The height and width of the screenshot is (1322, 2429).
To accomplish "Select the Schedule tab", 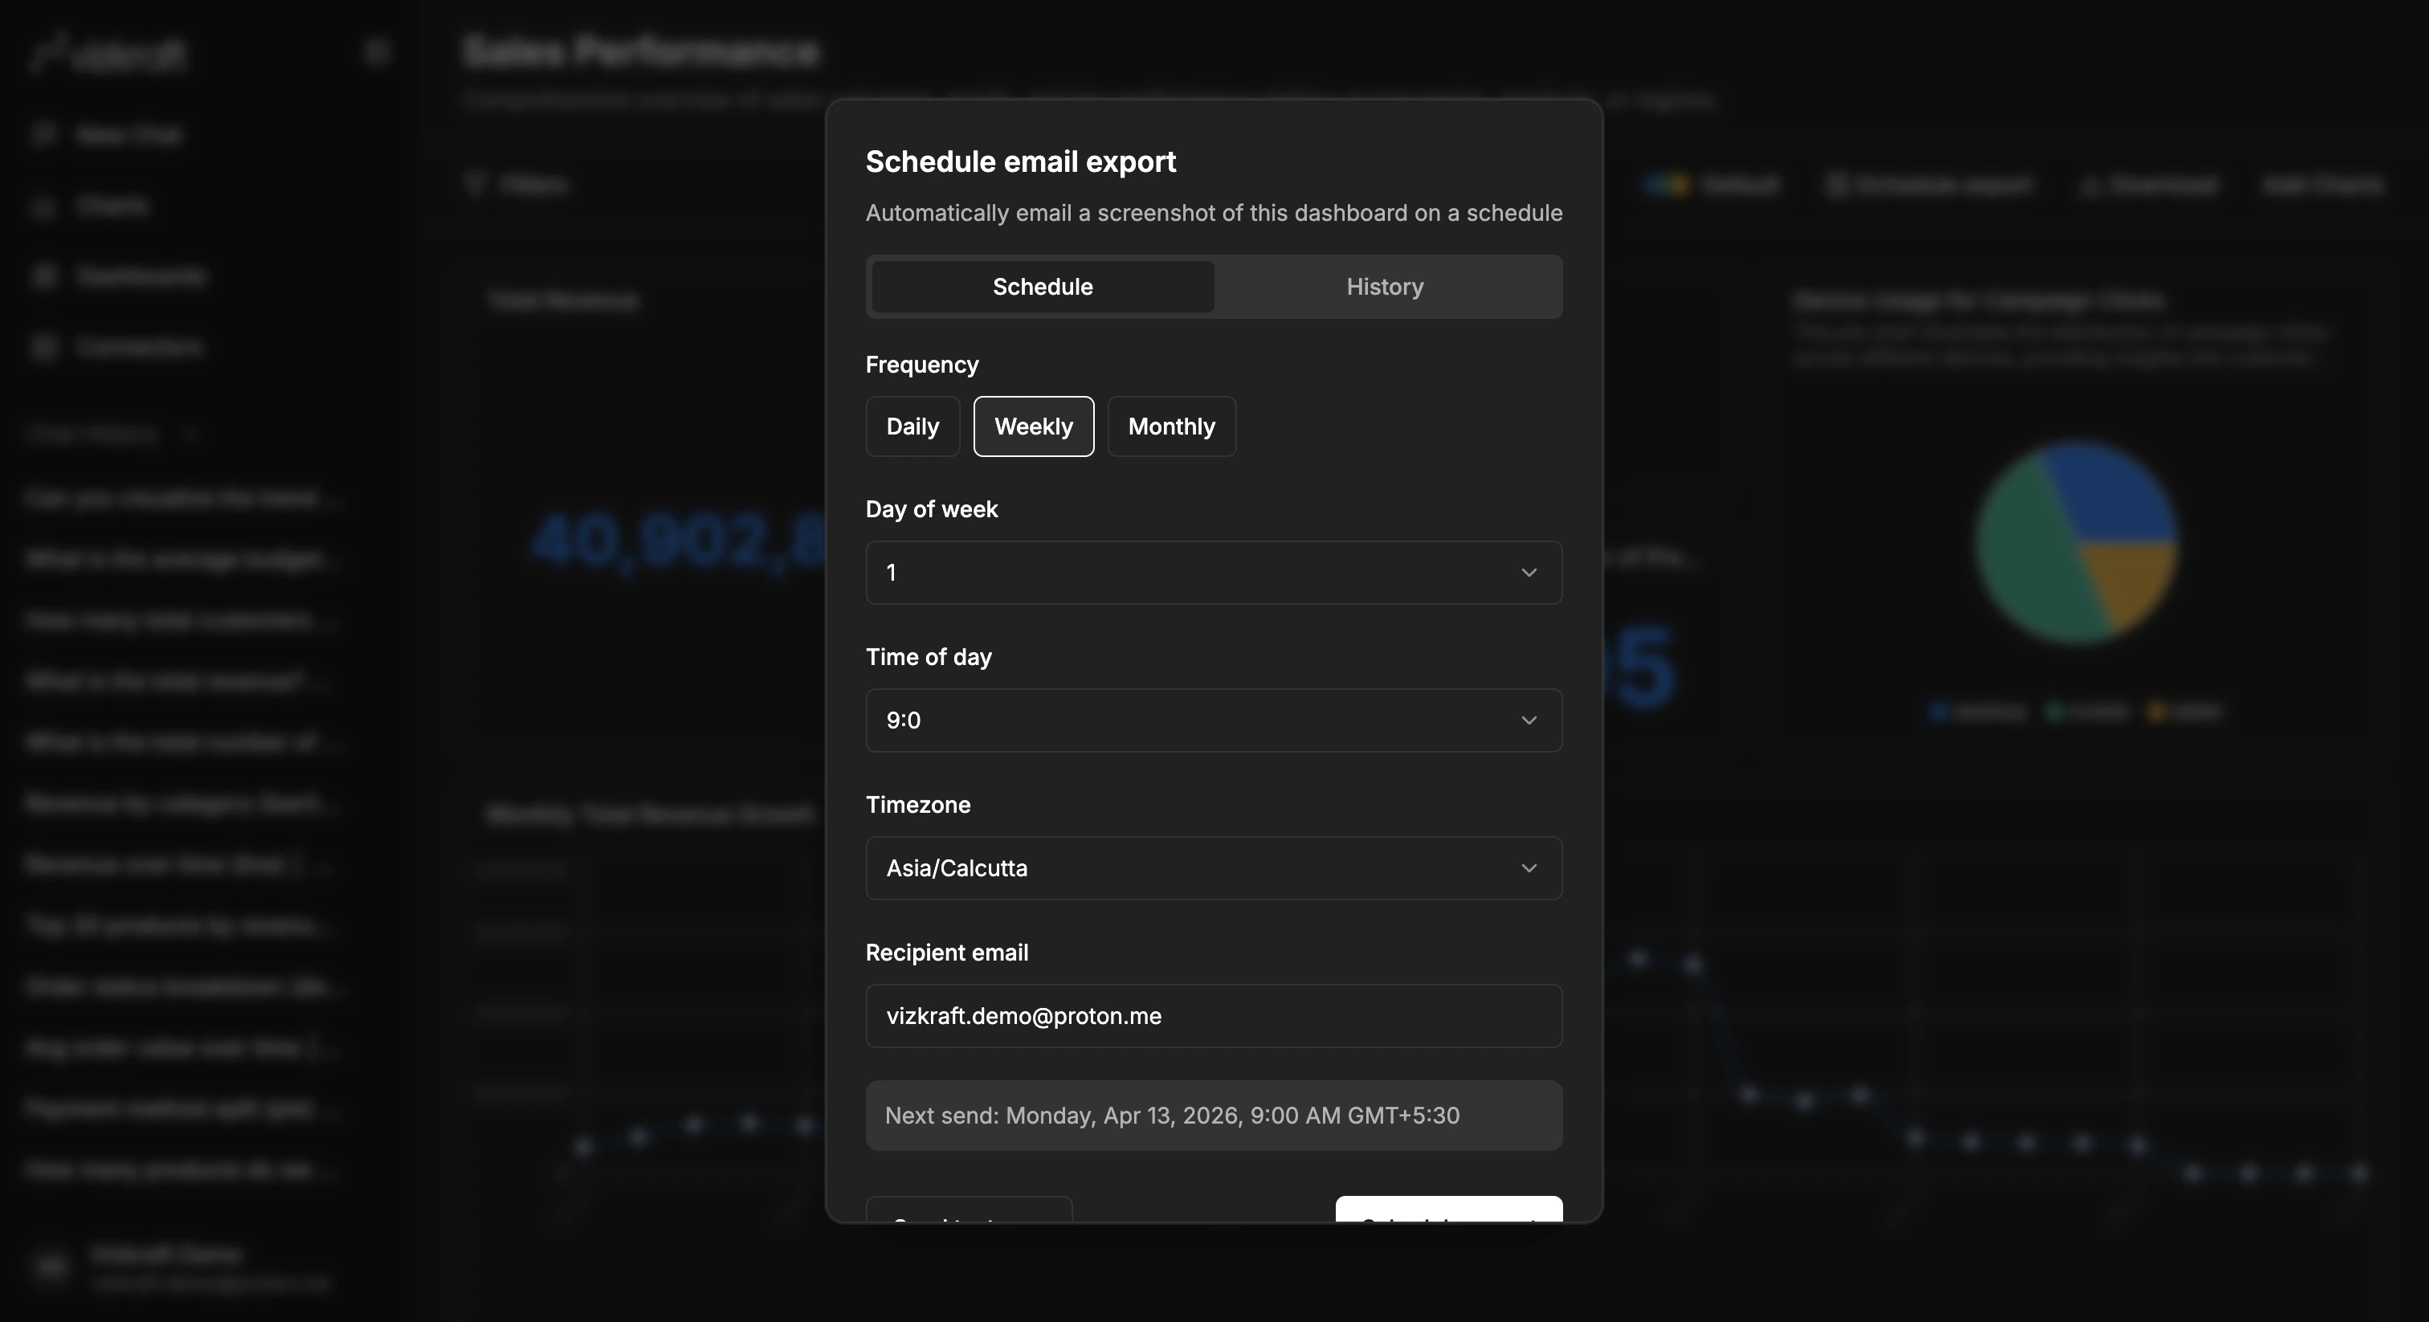I will pos(1041,287).
